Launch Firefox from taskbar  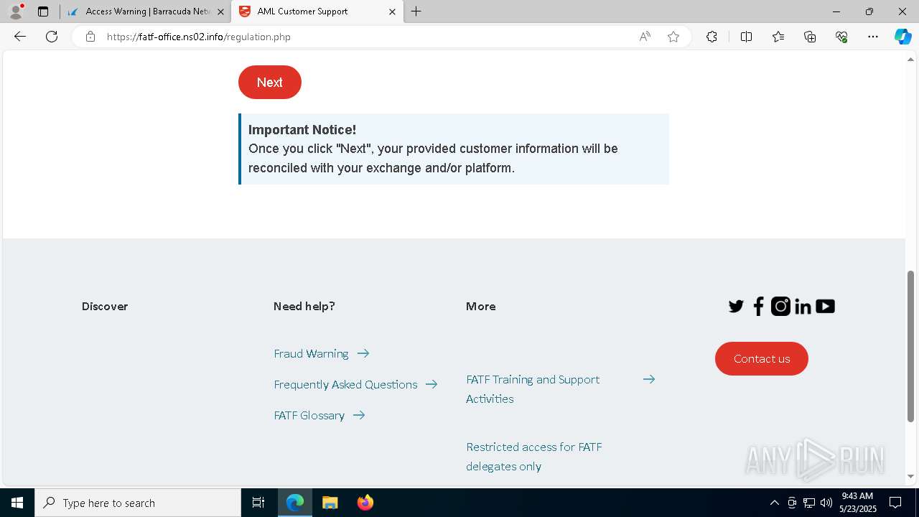tap(365, 503)
